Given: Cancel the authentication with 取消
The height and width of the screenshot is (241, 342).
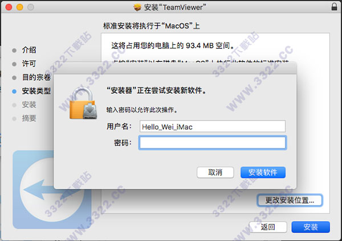Looking at the screenshot, I should (x=215, y=172).
